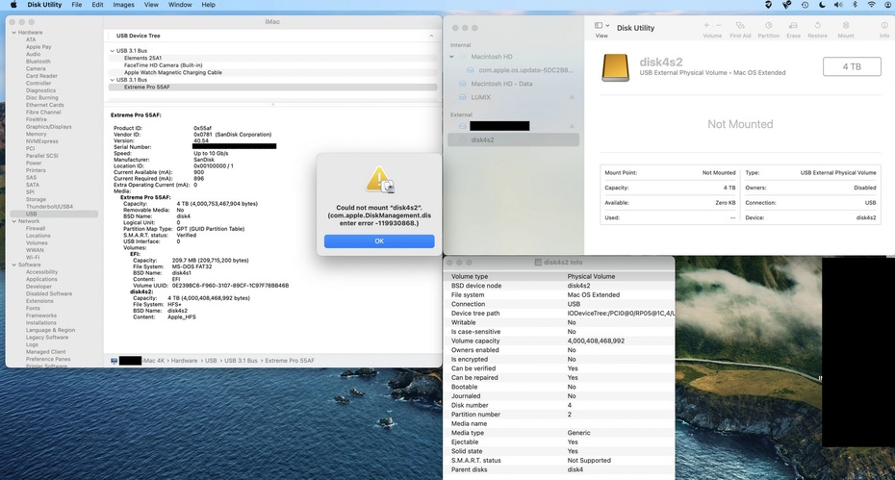Image resolution: width=895 pixels, height=480 pixels.
Task: Click Extreme Pro 55AF in path bar
Action: (x=290, y=361)
